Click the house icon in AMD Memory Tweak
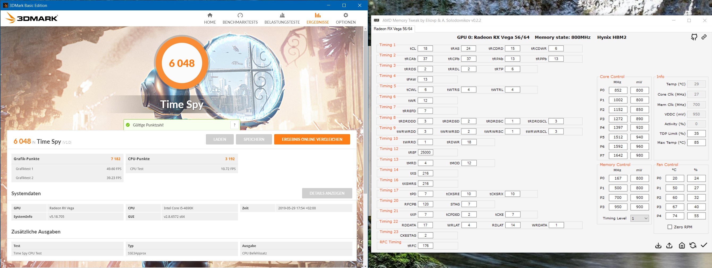 (682, 245)
